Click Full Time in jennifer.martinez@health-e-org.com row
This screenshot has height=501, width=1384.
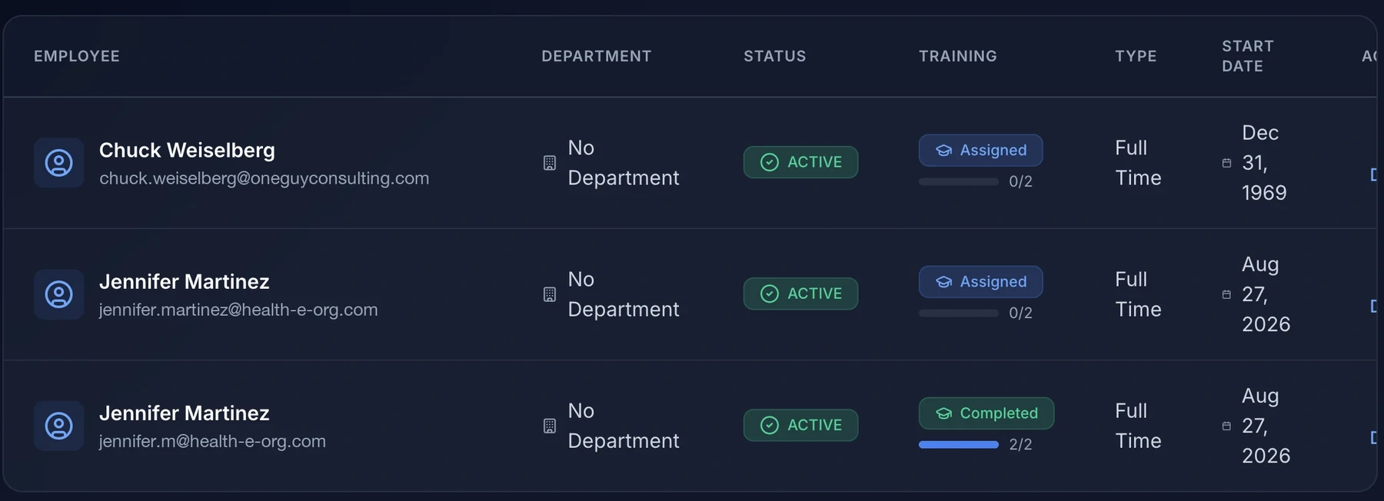(1138, 294)
